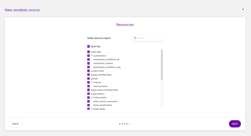Screen dimensions: 251x136
Task: Uncheck automation_conditions_all
Action: pyautogui.click(x=88, y=59)
